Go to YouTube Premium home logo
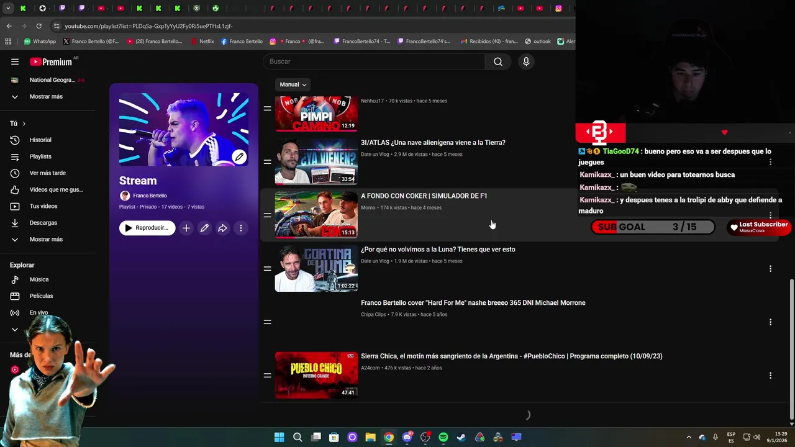Viewport: 795px width, 447px height. tap(51, 61)
